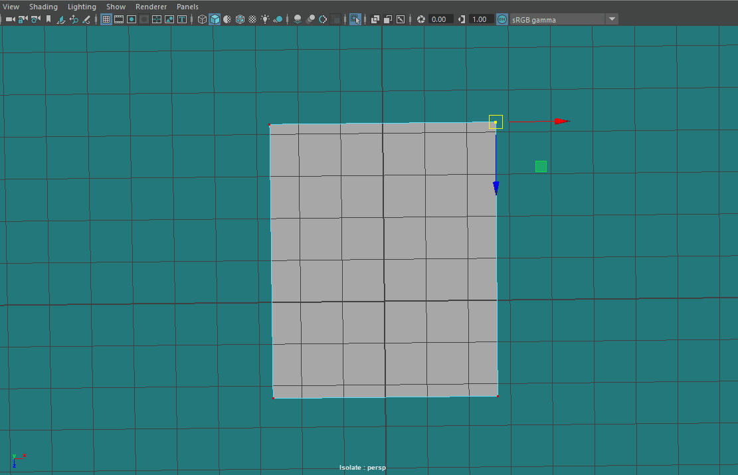This screenshot has height=475, width=738.
Task: Open the Shading menu
Action: point(43,7)
